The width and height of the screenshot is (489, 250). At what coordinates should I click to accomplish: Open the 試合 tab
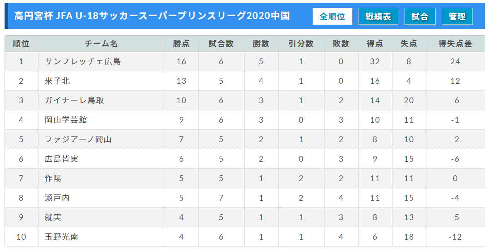(x=420, y=17)
